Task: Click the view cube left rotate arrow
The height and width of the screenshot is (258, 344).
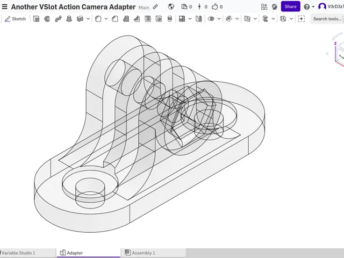Action: click(327, 54)
